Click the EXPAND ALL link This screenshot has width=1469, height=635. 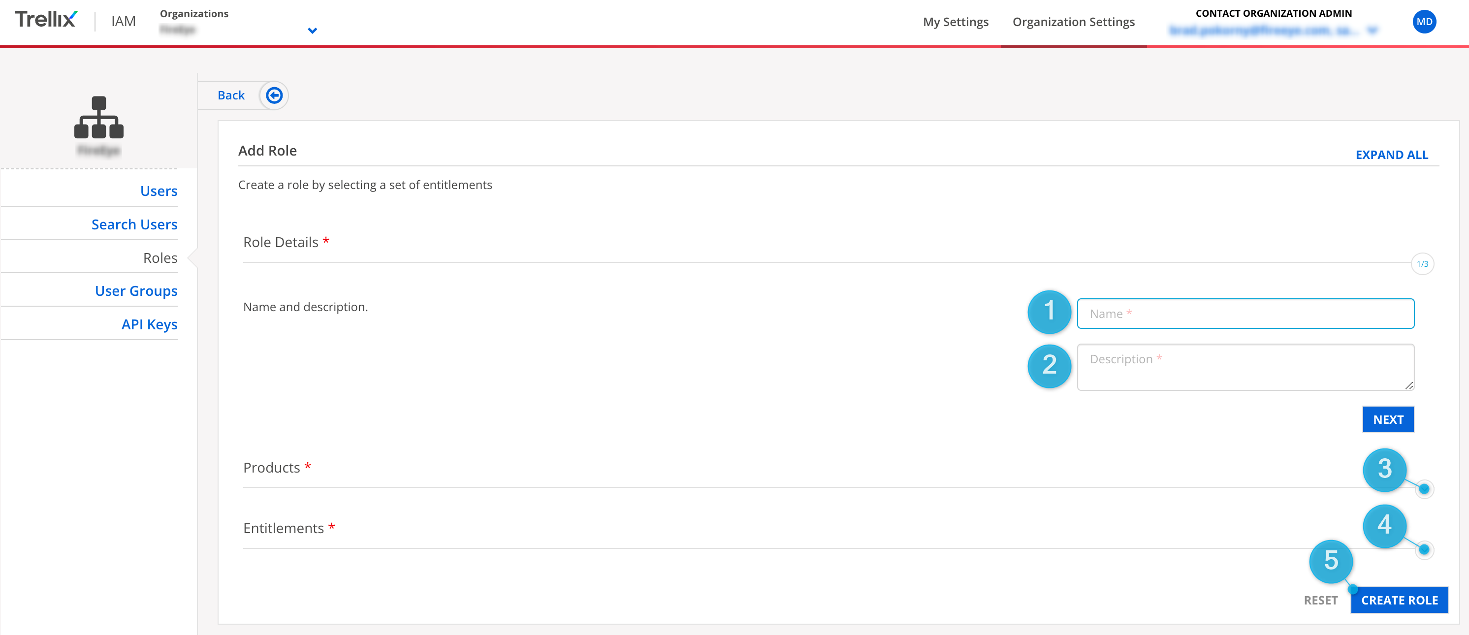1393,155
